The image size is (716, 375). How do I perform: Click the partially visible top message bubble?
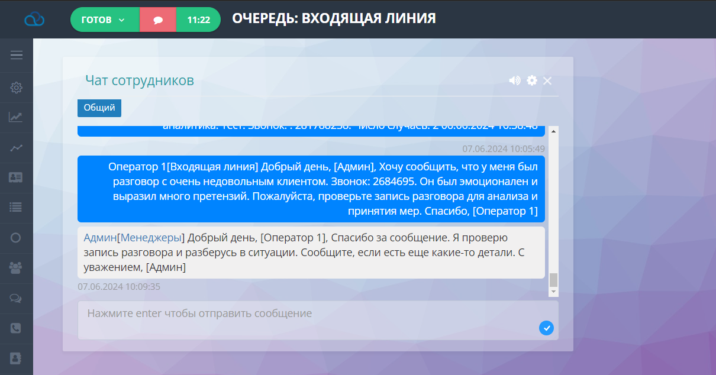[x=311, y=131]
